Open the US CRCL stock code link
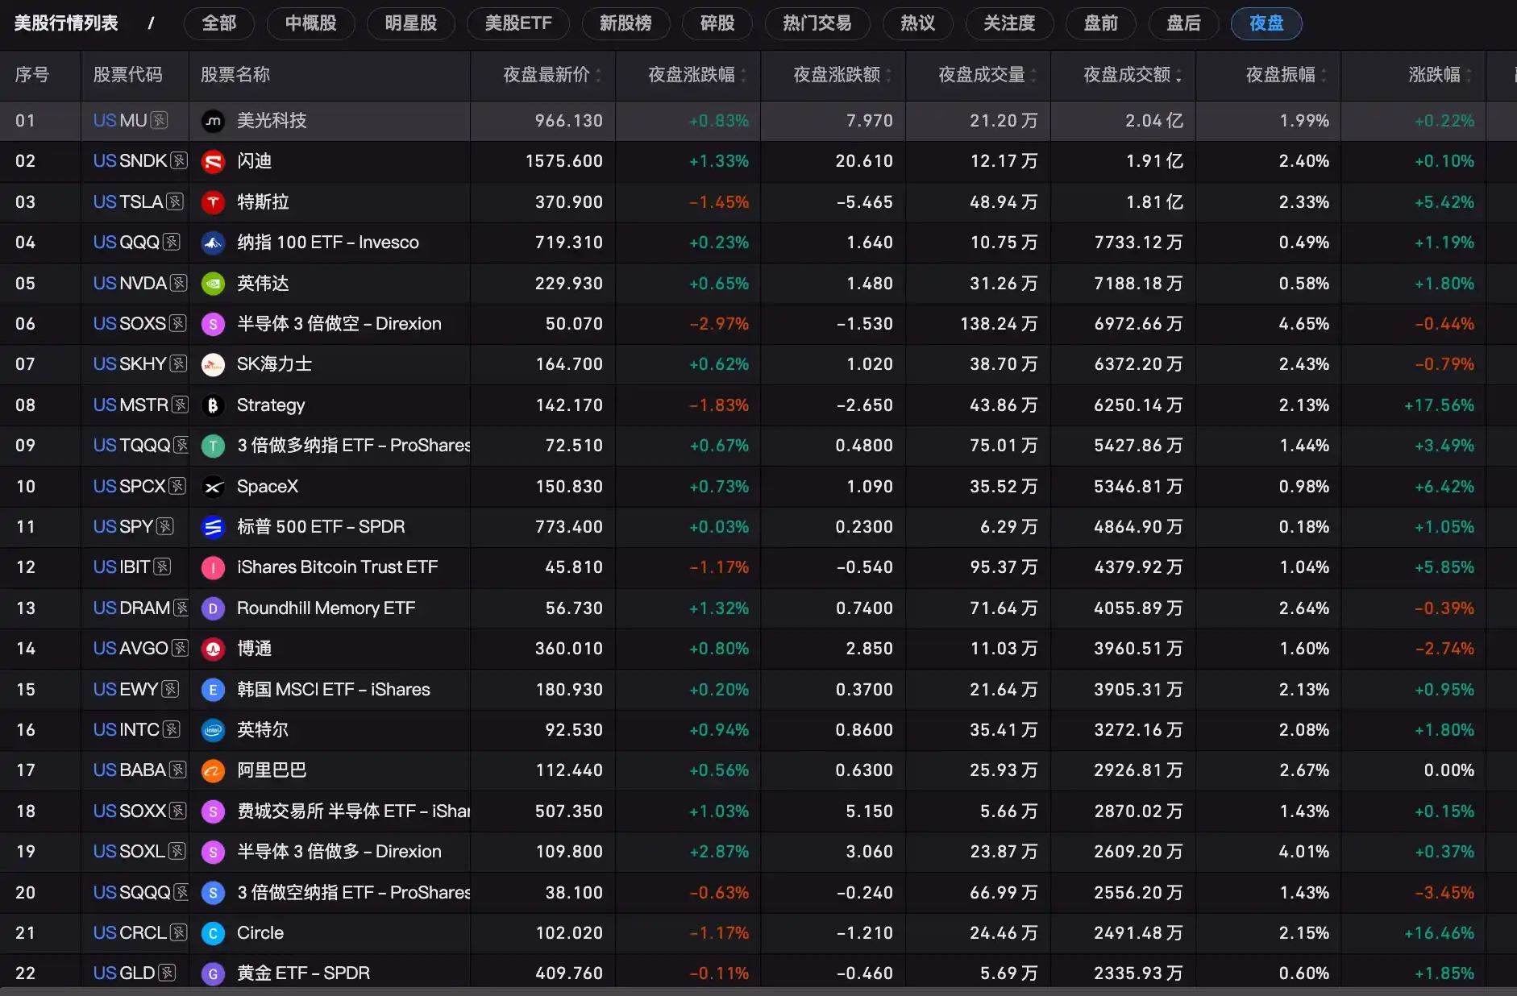The image size is (1517, 996). [130, 933]
